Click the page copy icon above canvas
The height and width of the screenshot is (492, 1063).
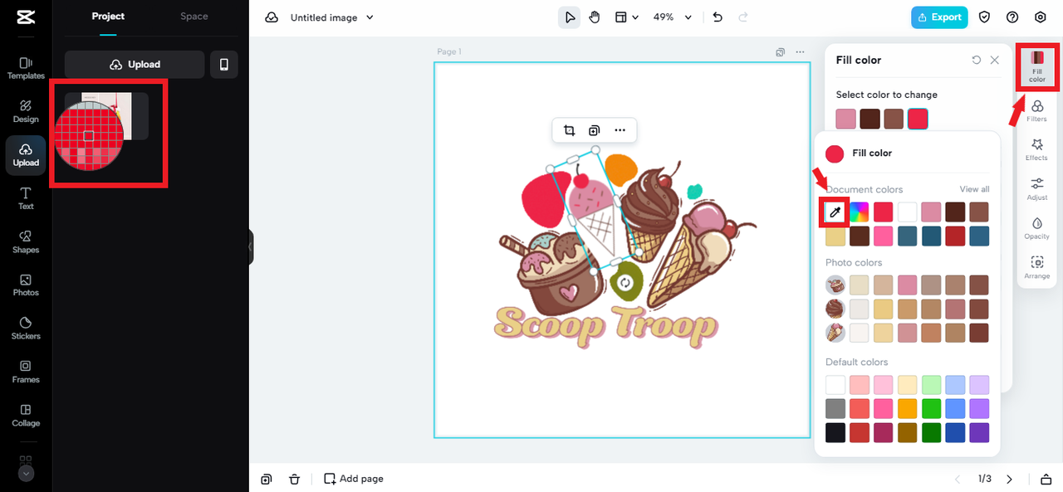[781, 51]
